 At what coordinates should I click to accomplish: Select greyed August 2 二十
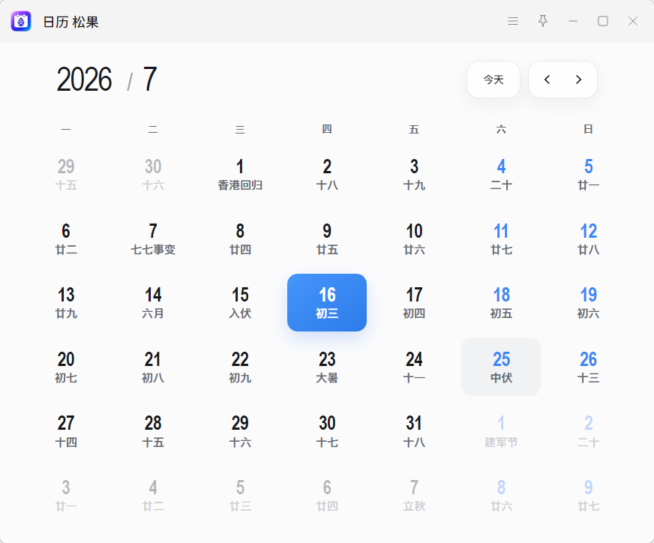pyautogui.click(x=588, y=431)
